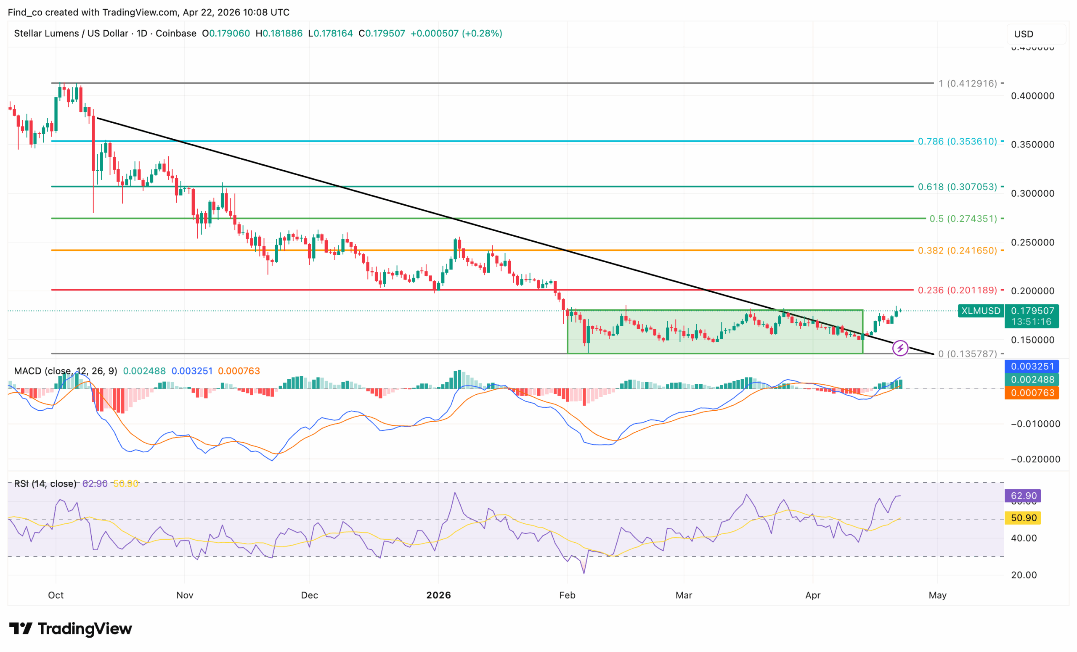The image size is (1077, 652).
Task: Click MACD value tag 0.003251
Action: pos(1032,367)
